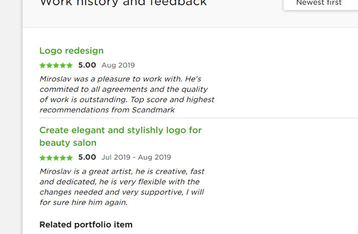This screenshot has width=358, height=234.
Task: Click the last star of beauty salon rating
Action: [69, 157]
